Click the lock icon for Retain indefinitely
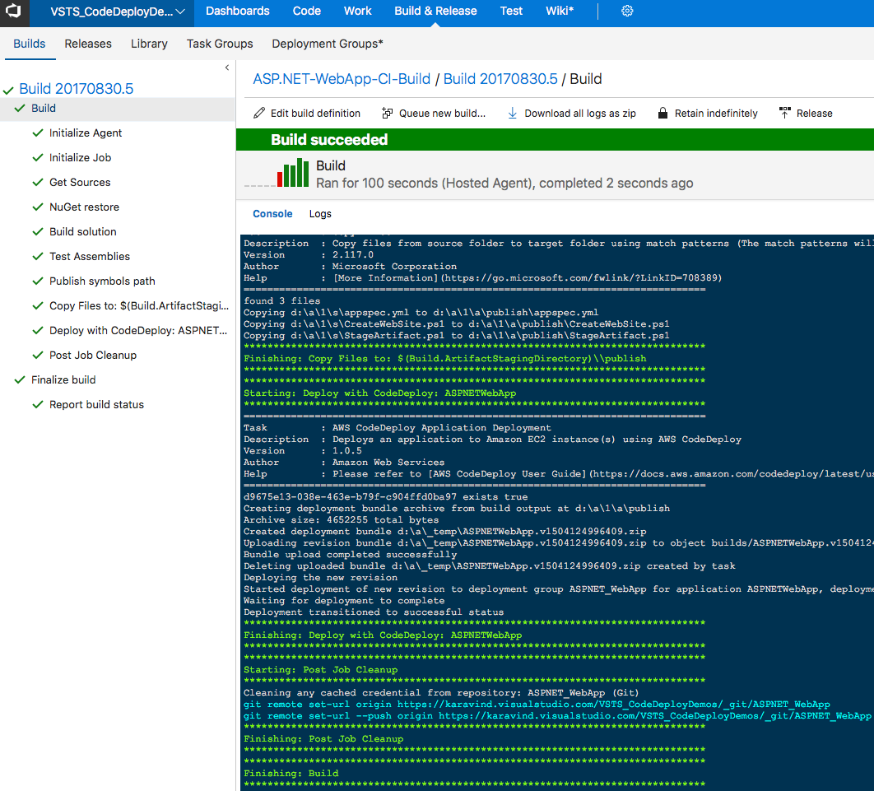The height and width of the screenshot is (791, 874). click(x=662, y=113)
